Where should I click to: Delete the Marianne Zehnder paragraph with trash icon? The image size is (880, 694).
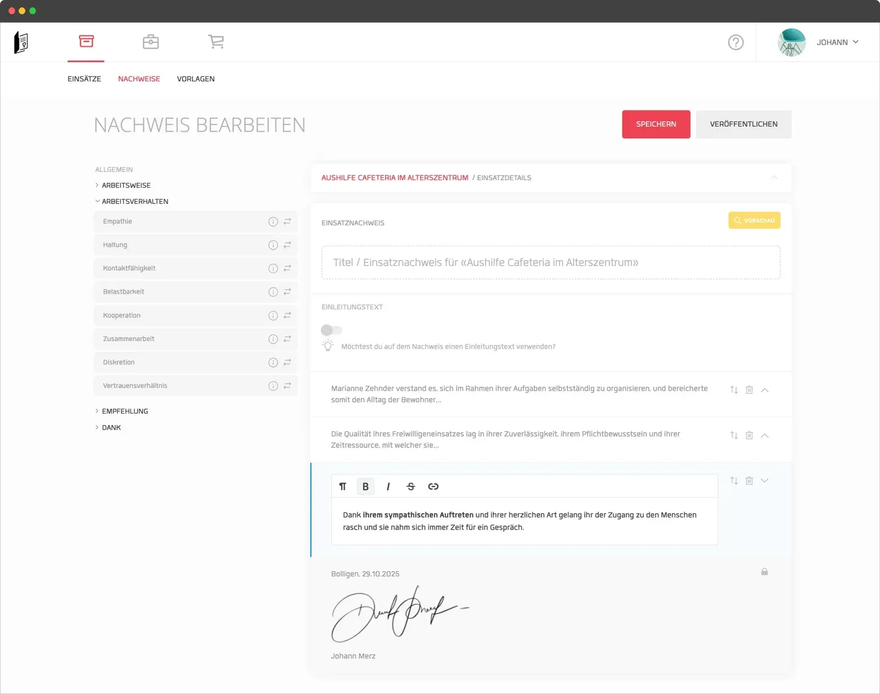[x=749, y=390]
